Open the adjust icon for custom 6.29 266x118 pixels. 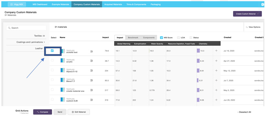[x=92, y=100]
